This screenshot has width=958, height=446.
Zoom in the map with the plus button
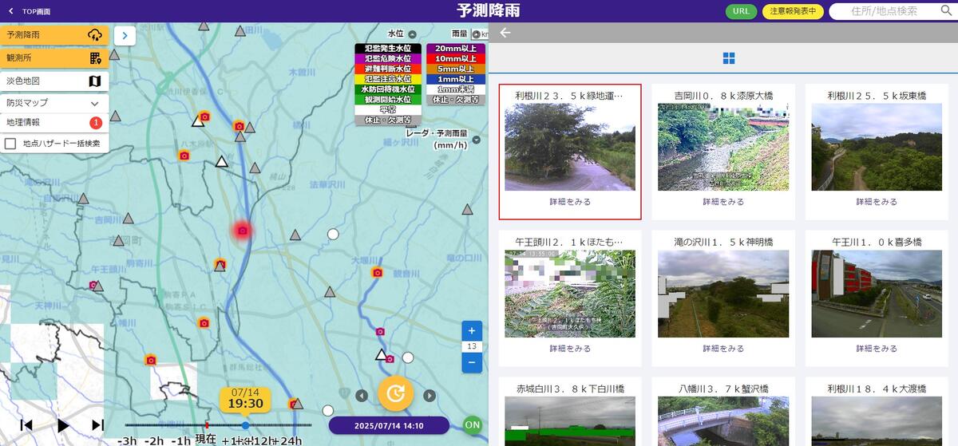click(472, 331)
